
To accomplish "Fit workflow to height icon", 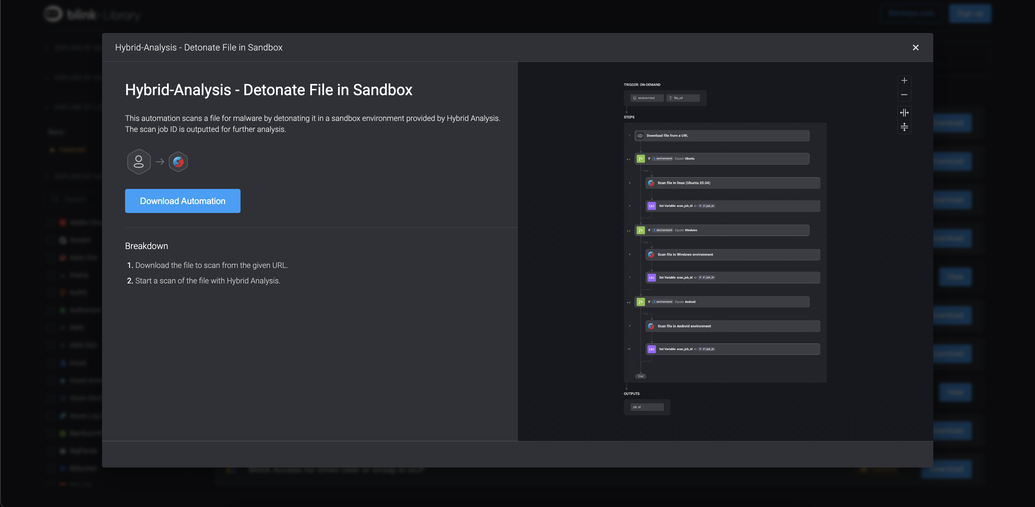I will click(904, 127).
